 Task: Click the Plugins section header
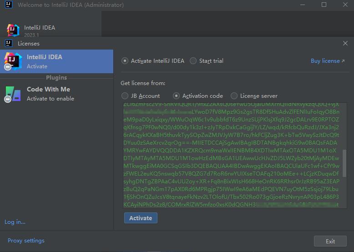coord(56,78)
